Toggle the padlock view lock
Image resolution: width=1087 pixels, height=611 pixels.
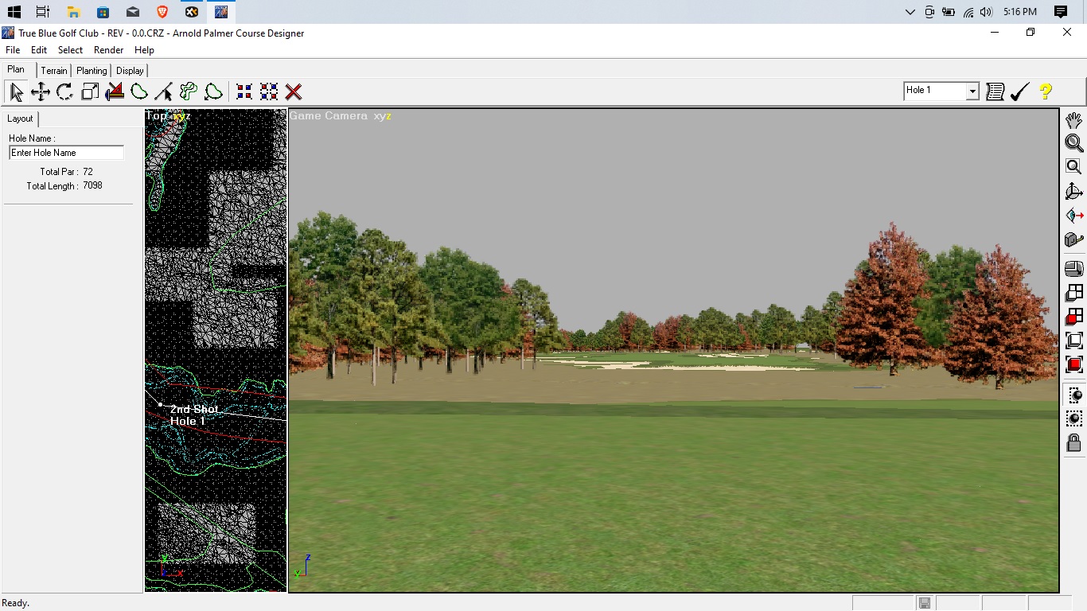[x=1073, y=443]
